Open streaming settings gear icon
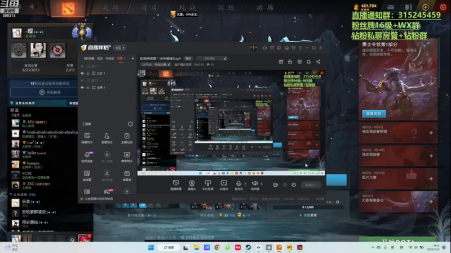The height and width of the screenshot is (253, 451). [294, 185]
